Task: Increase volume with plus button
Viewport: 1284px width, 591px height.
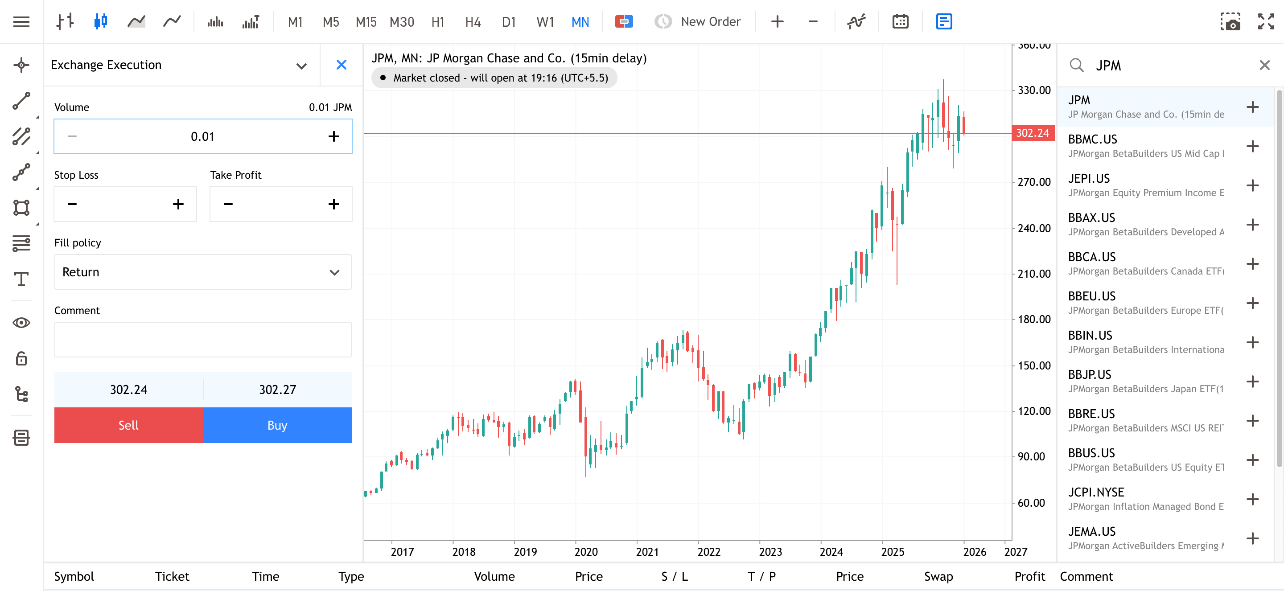Action: click(x=333, y=136)
